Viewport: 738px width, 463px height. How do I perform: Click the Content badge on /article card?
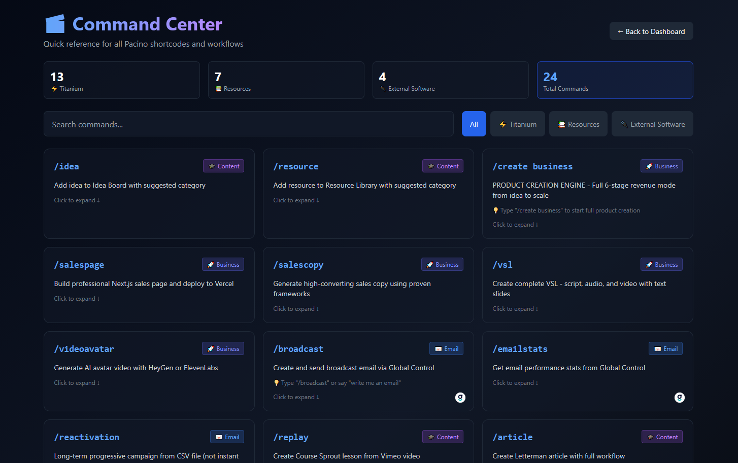662,437
